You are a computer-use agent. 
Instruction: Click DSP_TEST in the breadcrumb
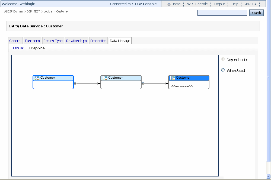point(33,11)
